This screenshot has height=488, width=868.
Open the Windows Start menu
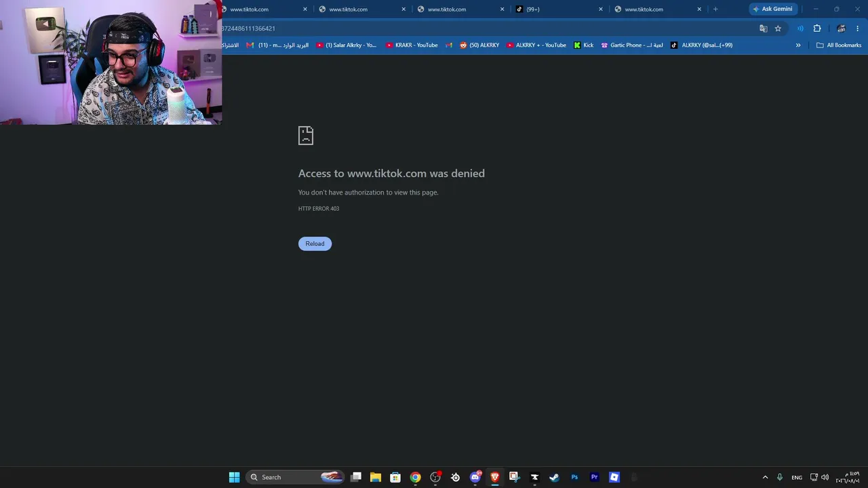pos(234,477)
